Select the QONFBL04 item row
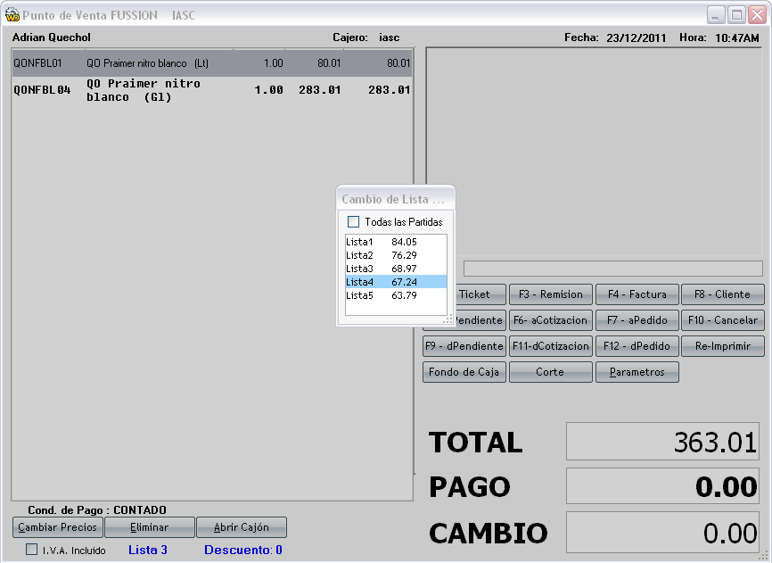The image size is (772, 563). [x=212, y=90]
